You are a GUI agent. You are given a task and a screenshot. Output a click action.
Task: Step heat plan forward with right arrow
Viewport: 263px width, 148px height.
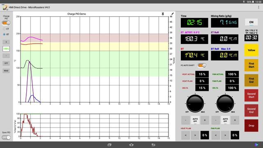point(195,135)
